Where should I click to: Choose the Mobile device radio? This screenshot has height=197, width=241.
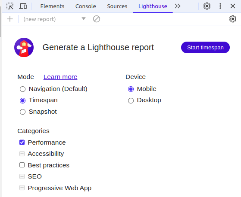(x=131, y=89)
